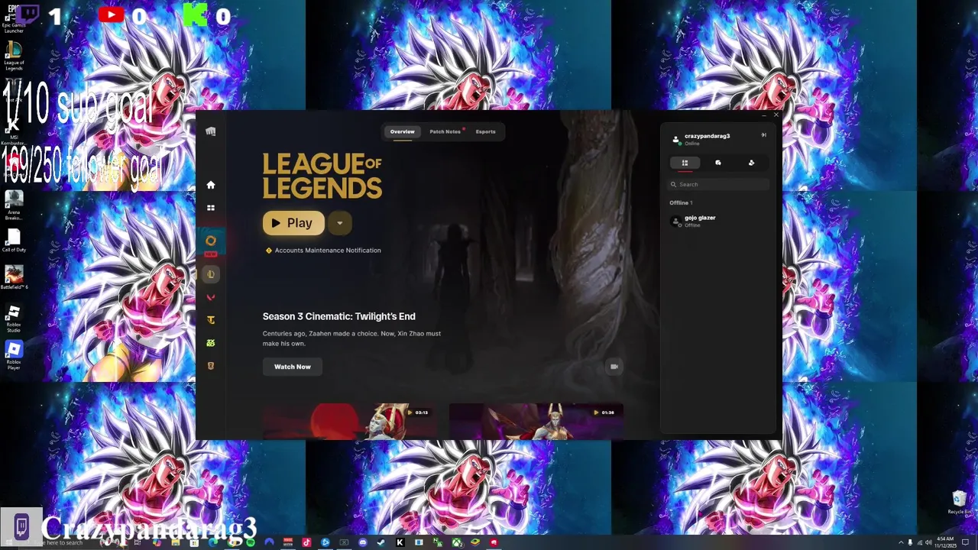
Task: Open the orange ring game icon tagged NEW
Action: coord(211,241)
